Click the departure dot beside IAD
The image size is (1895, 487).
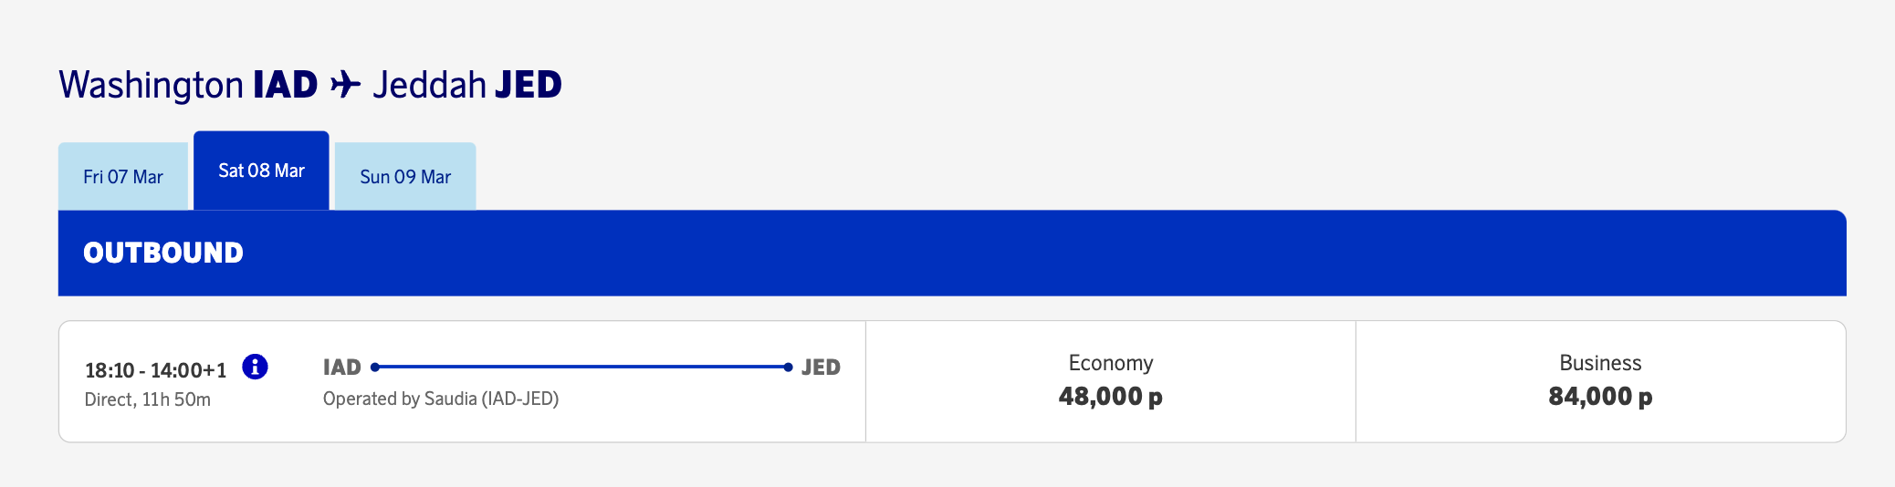click(375, 368)
